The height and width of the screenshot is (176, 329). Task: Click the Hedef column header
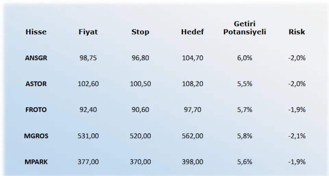tap(192, 32)
